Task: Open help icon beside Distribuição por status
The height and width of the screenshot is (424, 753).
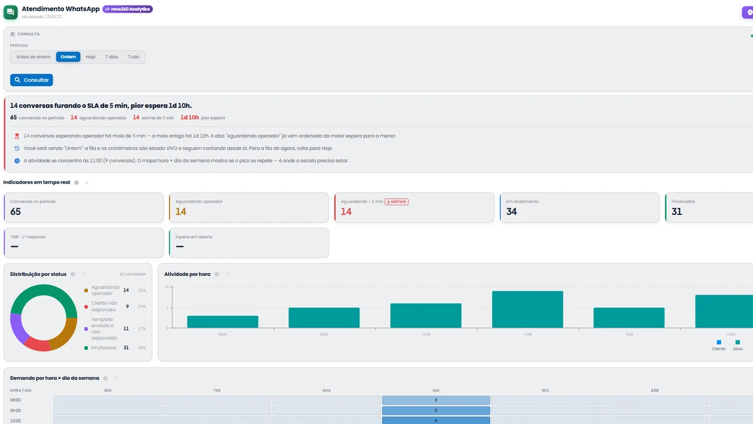Action: (73, 274)
